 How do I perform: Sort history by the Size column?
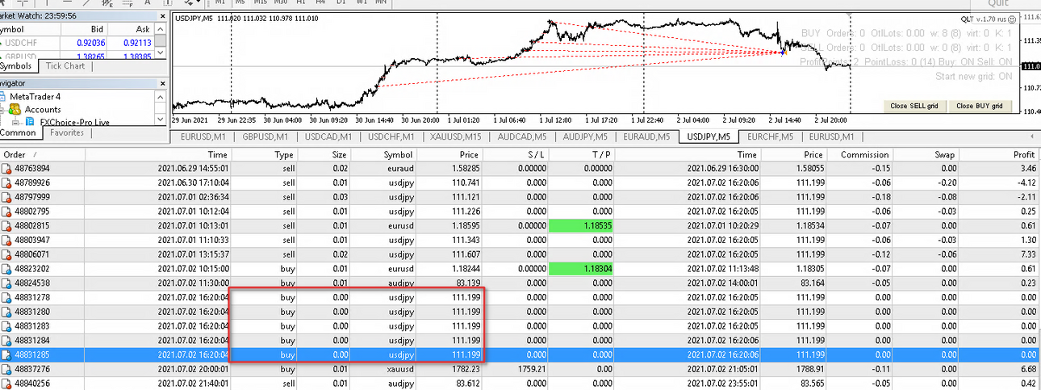tap(324, 154)
